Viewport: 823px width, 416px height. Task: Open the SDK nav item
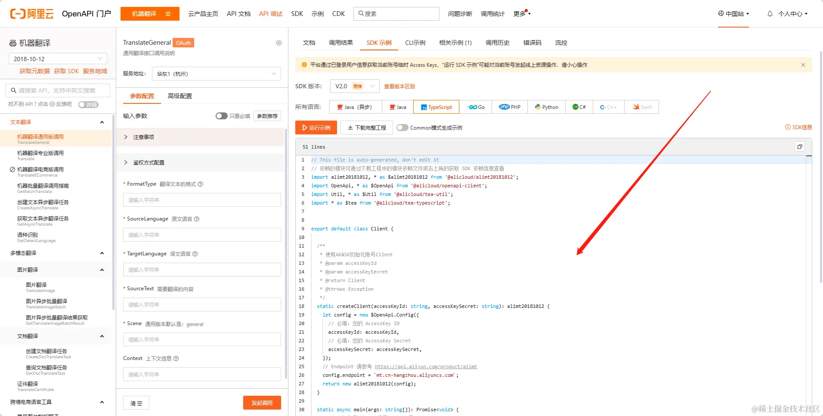pos(297,14)
